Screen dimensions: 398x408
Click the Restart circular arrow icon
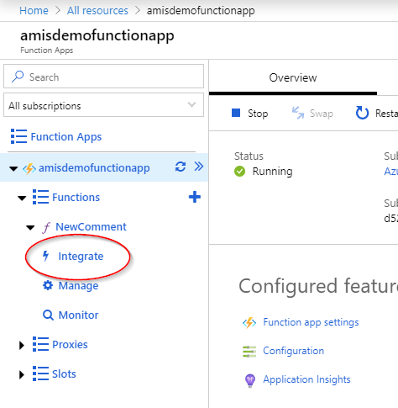(x=362, y=113)
